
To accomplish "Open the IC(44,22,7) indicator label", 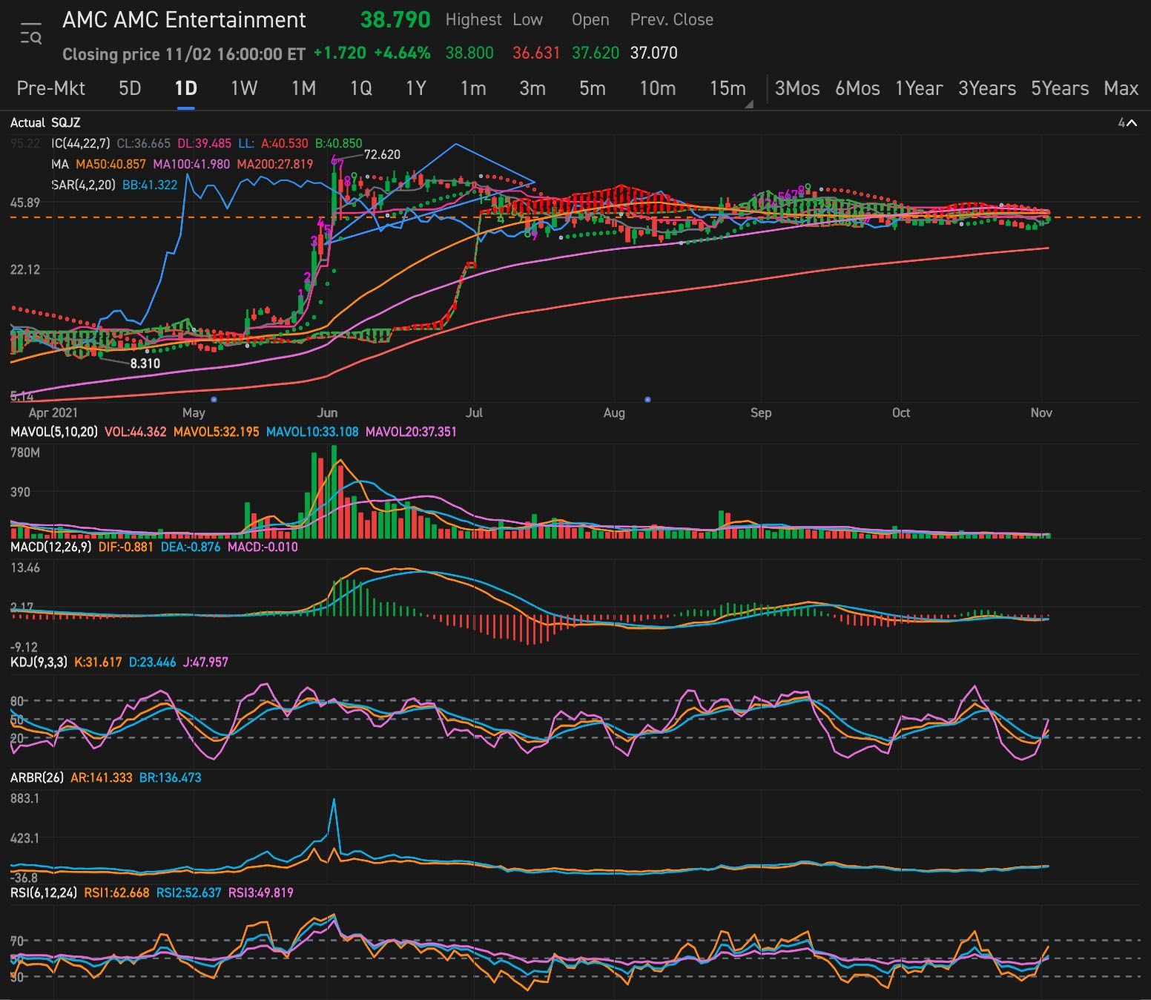I will (80, 143).
